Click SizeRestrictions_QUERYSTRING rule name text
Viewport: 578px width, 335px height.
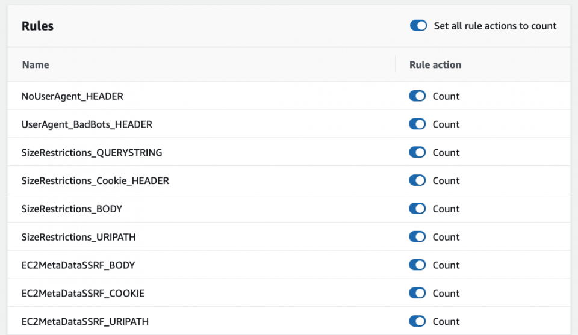tap(92, 153)
